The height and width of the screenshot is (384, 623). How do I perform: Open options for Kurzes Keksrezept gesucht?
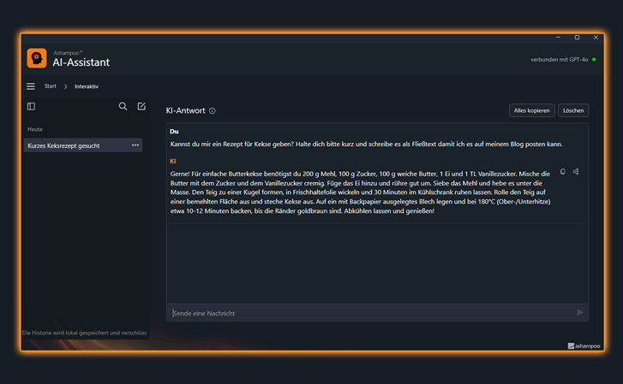135,145
